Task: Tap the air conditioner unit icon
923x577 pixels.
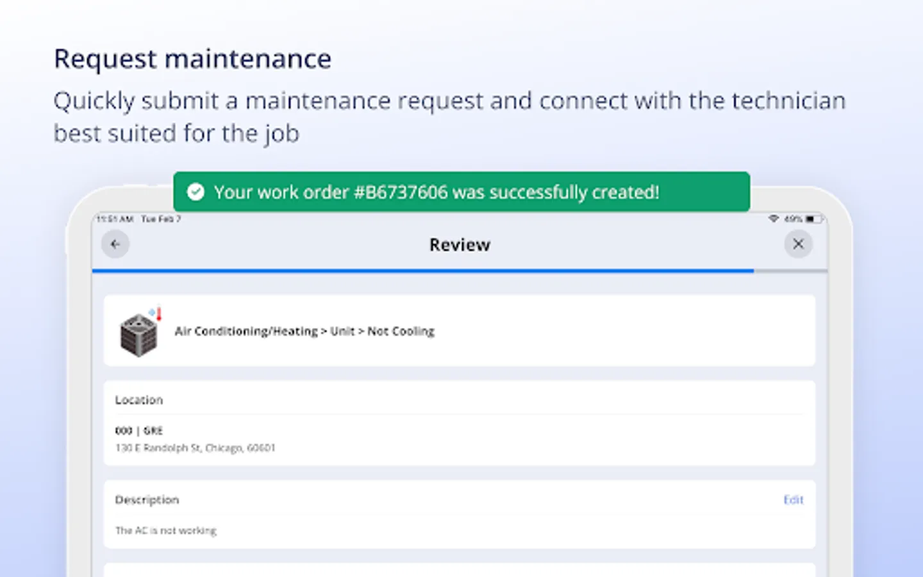Action: pyautogui.click(x=139, y=332)
